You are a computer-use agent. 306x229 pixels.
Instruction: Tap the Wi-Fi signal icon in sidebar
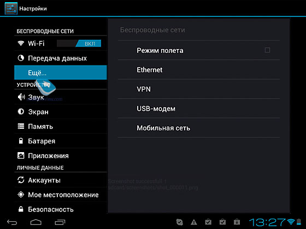[21, 43]
